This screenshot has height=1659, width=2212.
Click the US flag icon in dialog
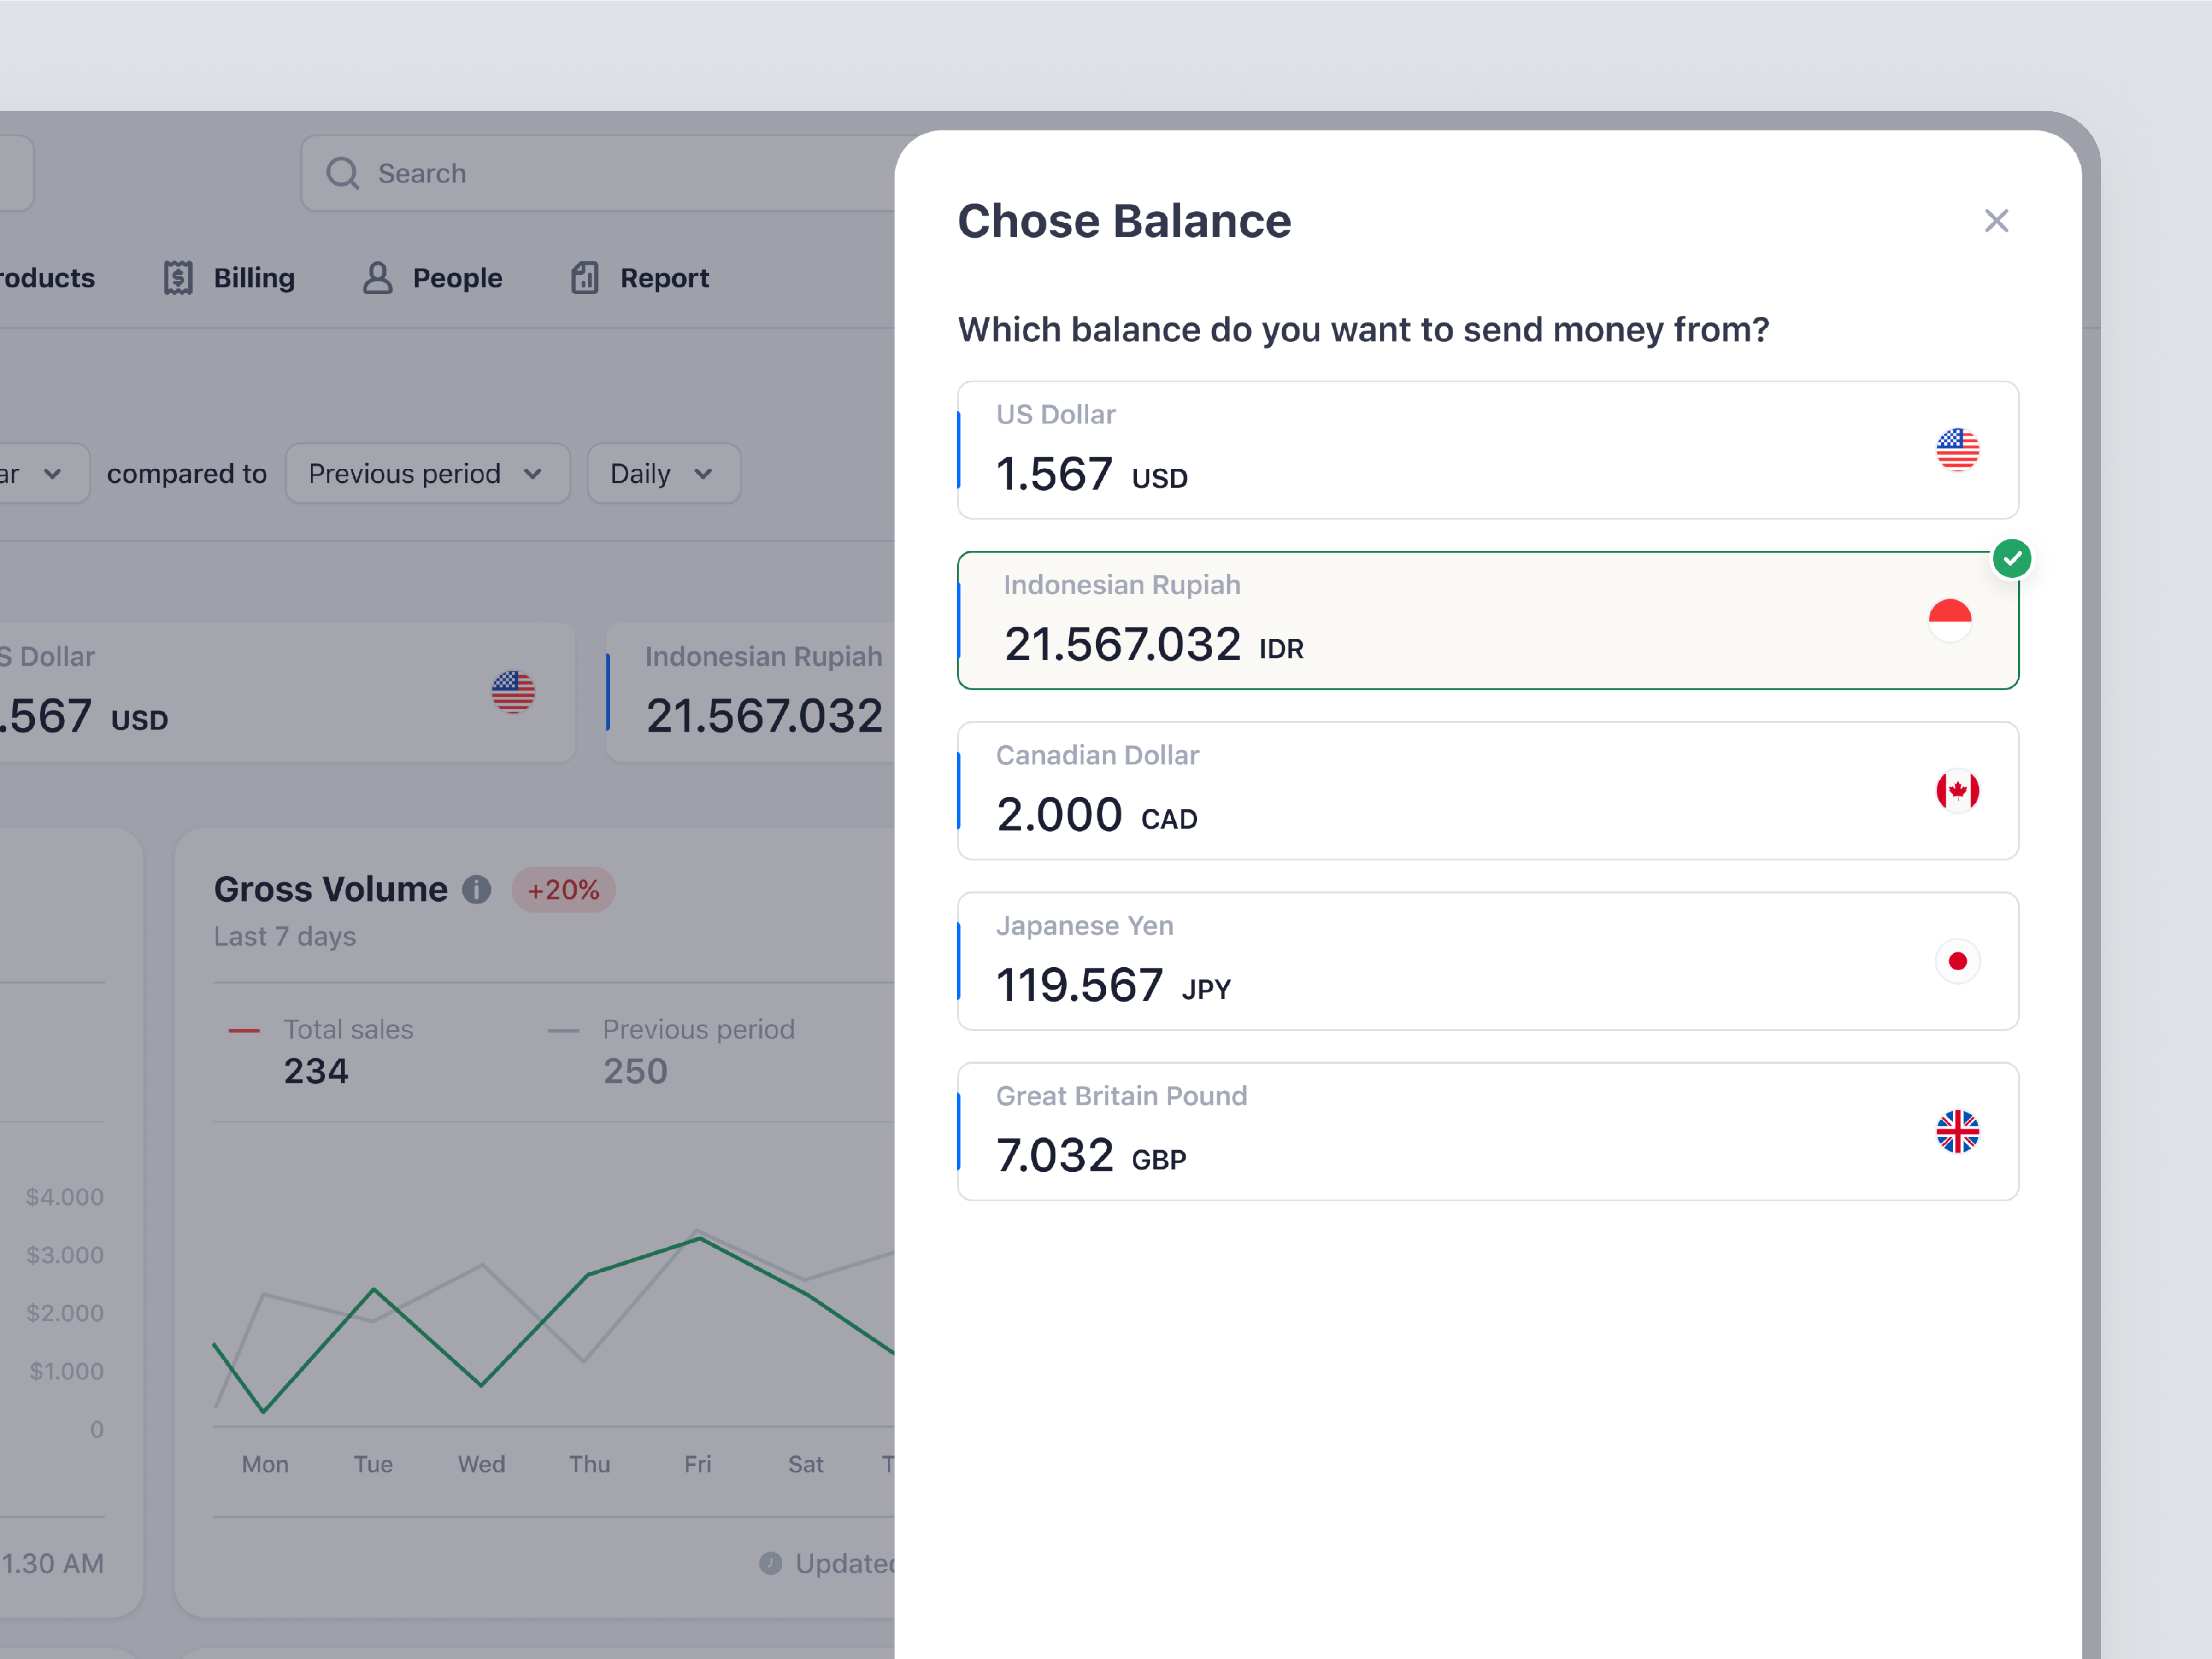pyautogui.click(x=1957, y=450)
